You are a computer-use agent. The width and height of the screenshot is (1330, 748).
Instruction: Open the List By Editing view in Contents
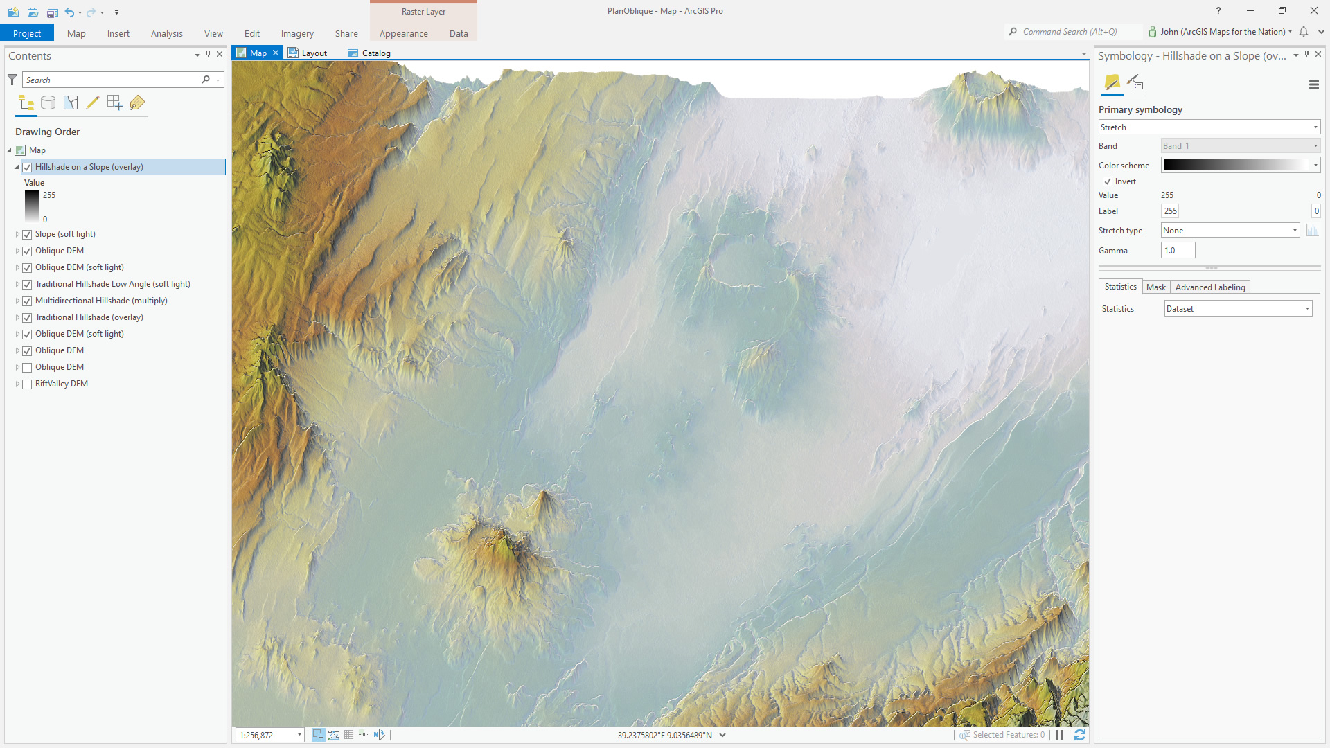93,103
